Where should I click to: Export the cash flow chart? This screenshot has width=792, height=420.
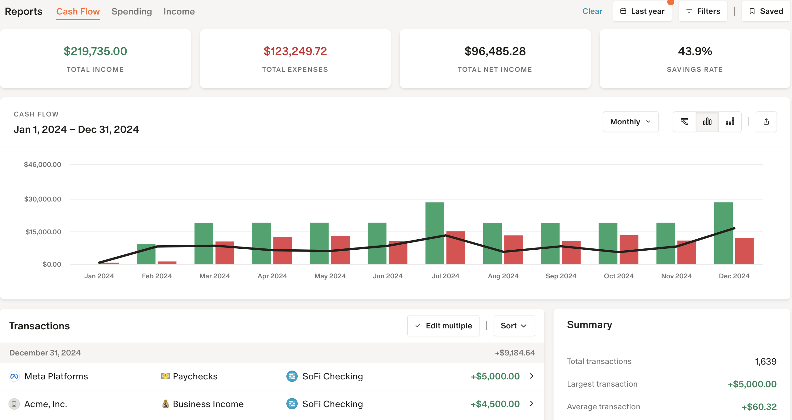(x=766, y=122)
